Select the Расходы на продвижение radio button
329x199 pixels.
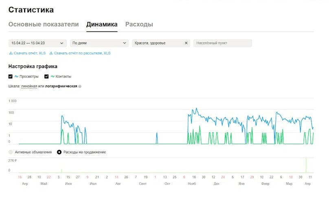coord(59,152)
